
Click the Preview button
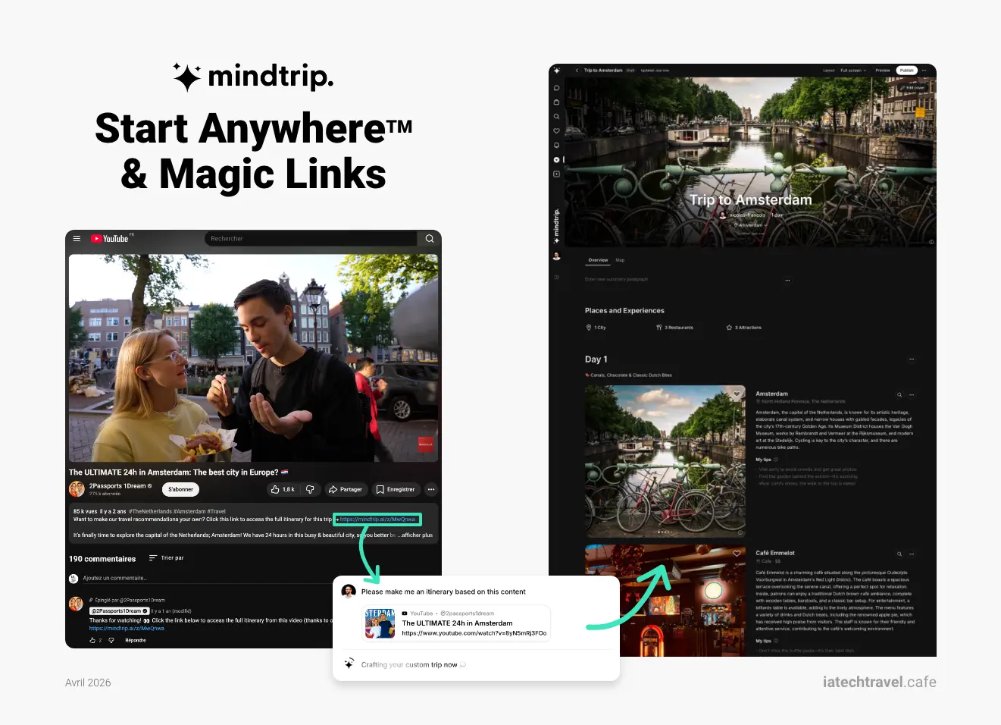[883, 71]
